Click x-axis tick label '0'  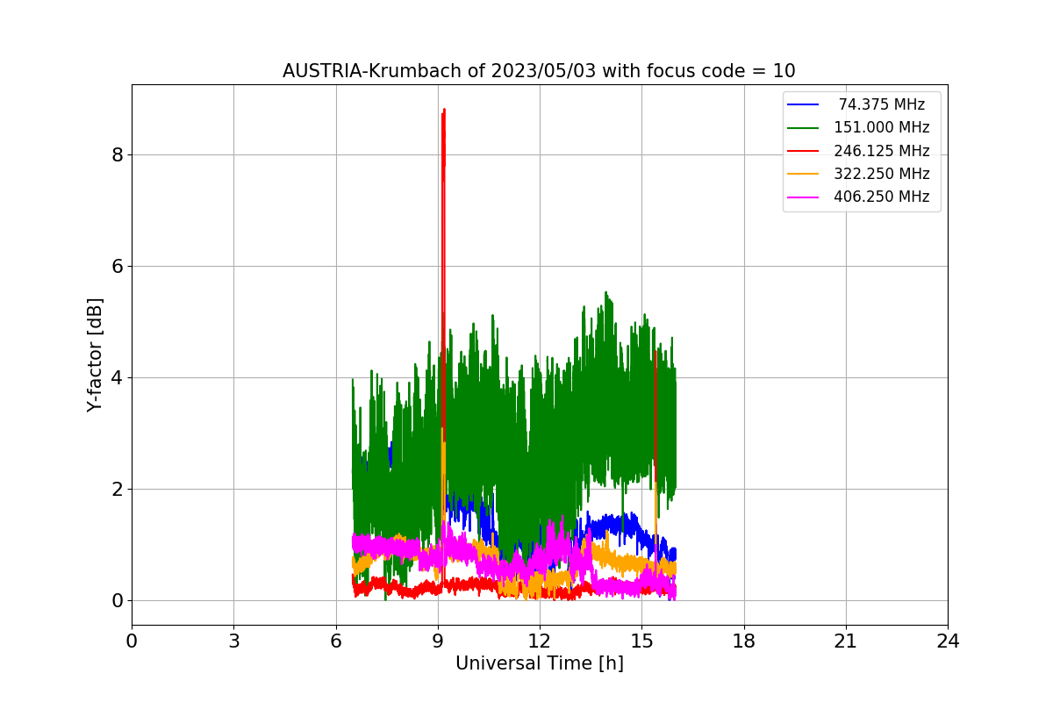pyautogui.click(x=132, y=641)
